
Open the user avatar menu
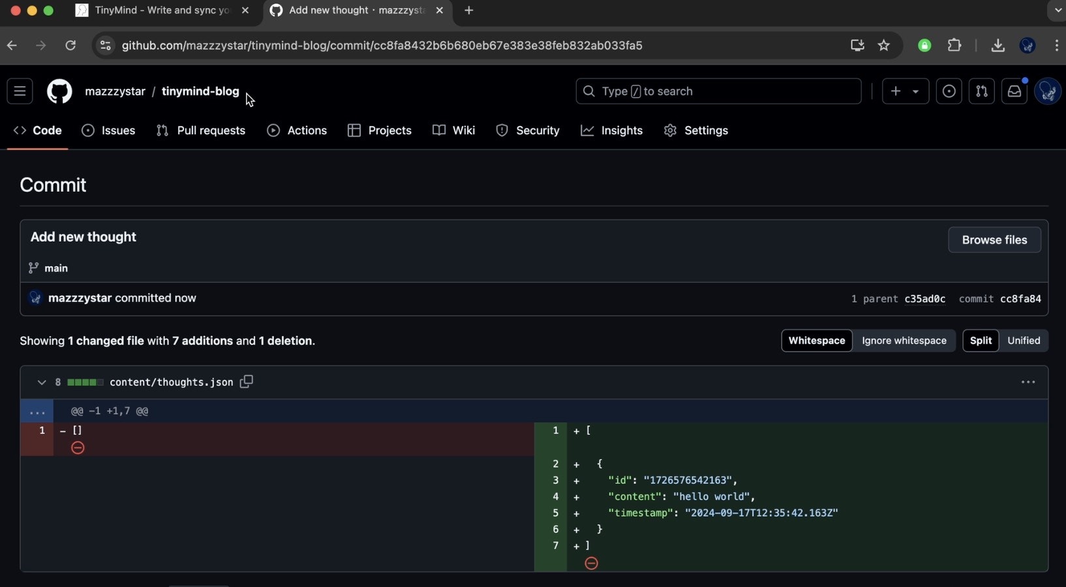tap(1048, 91)
